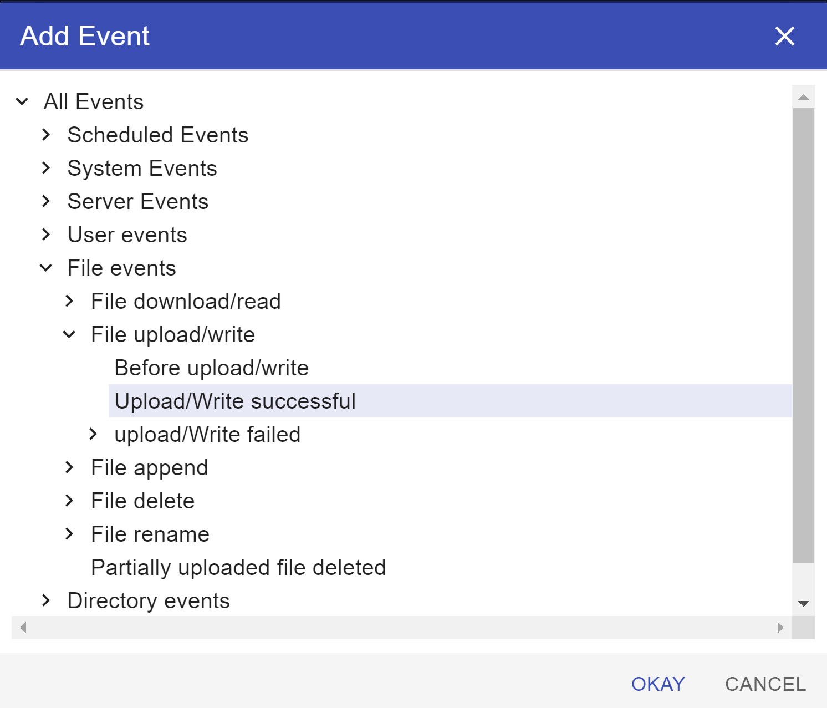Click the vertical scrollbar down arrow
The height and width of the screenshot is (708, 827).
pos(804,604)
